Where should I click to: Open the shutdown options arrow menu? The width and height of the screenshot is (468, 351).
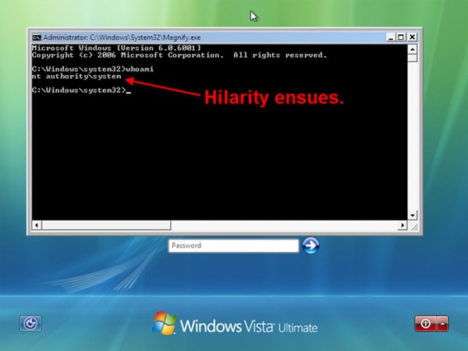442,324
